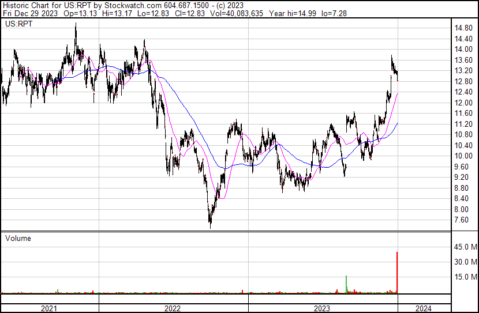Viewport: 479px width, 313px height.
Task: Click the 12.00 price axis label
Action: click(465, 103)
